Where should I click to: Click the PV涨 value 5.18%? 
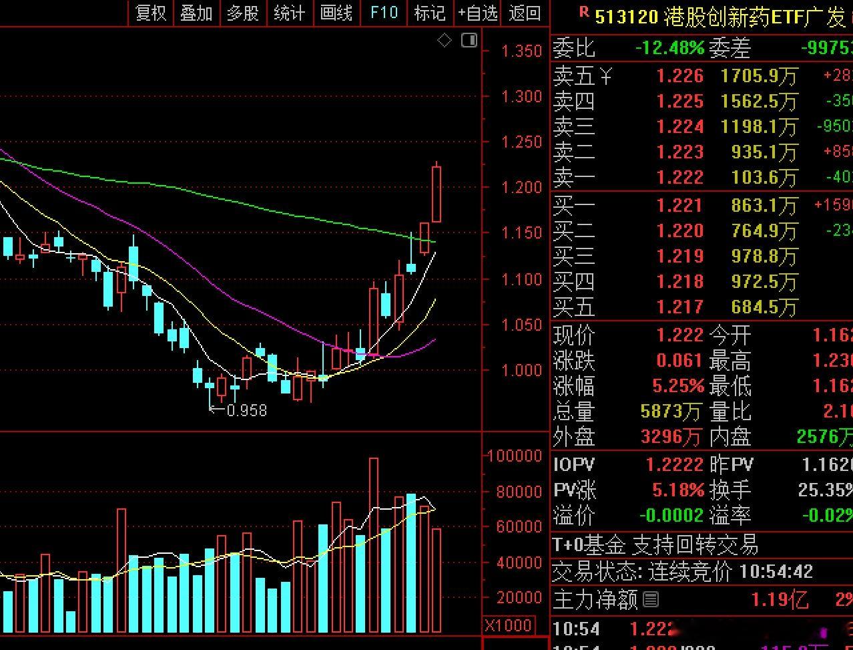click(678, 490)
